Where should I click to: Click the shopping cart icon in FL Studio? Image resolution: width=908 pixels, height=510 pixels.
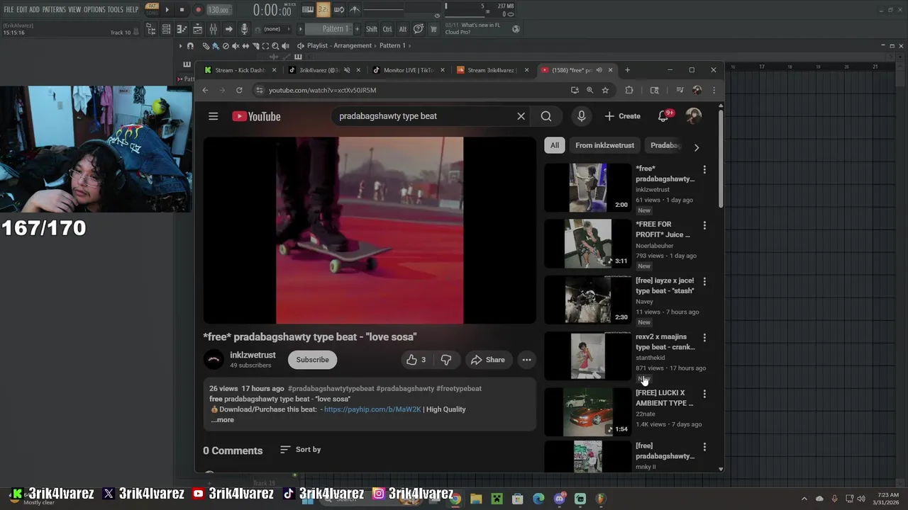tap(433, 29)
